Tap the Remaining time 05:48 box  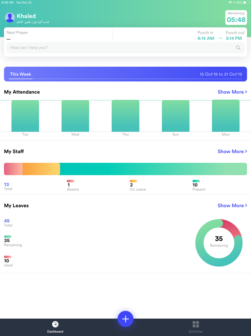236,17
